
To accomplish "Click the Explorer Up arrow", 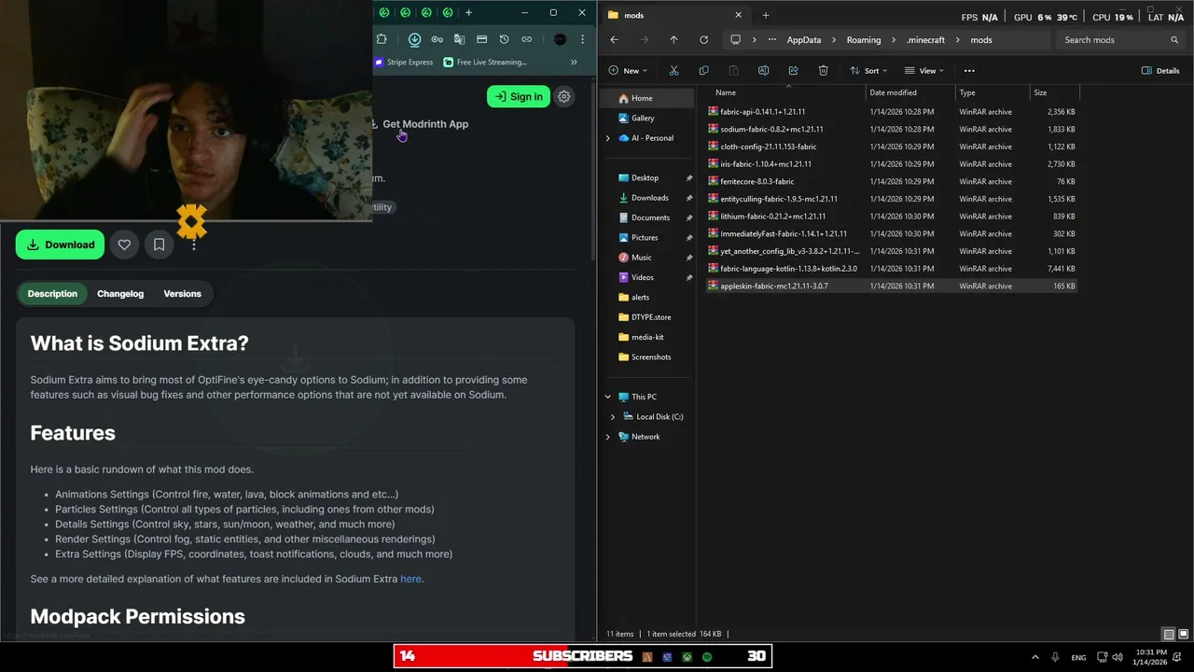I will [x=673, y=40].
